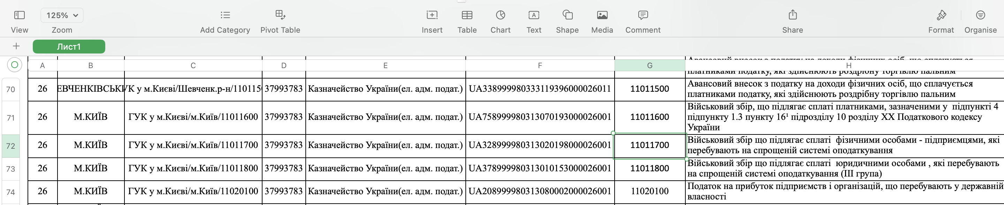This screenshot has width=1004, height=205.
Task: Select column C header
Action: (193, 66)
